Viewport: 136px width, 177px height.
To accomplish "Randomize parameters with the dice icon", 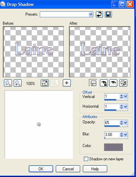I will pyautogui.click(x=123, y=83).
